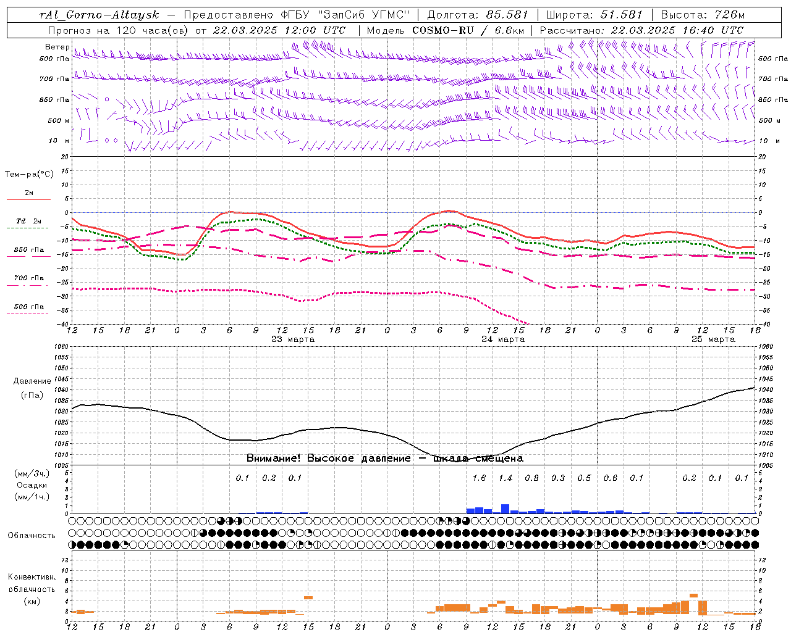
Task: Select the Долгота: 85.581 header value
Action: tap(477, 15)
